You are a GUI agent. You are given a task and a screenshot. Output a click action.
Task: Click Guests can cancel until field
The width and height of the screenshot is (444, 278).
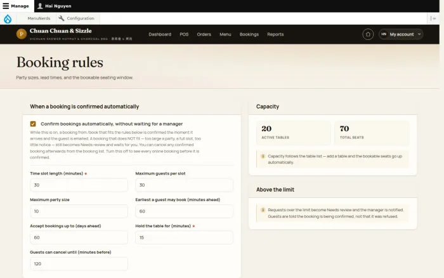click(79, 264)
